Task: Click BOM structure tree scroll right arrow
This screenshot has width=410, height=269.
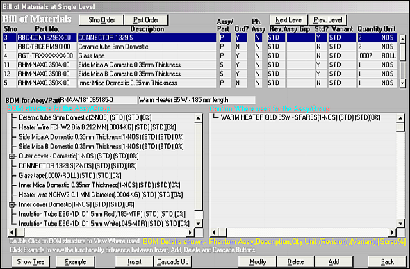Action: coord(190,232)
